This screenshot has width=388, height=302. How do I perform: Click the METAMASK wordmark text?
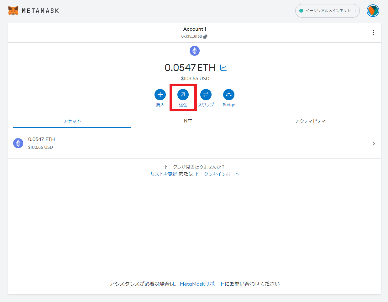point(40,11)
